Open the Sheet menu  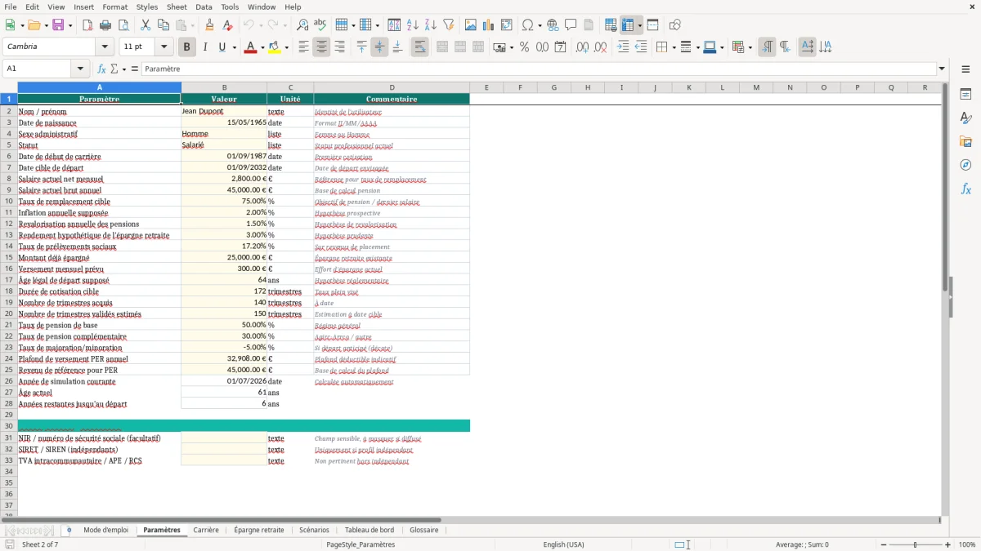(x=177, y=7)
